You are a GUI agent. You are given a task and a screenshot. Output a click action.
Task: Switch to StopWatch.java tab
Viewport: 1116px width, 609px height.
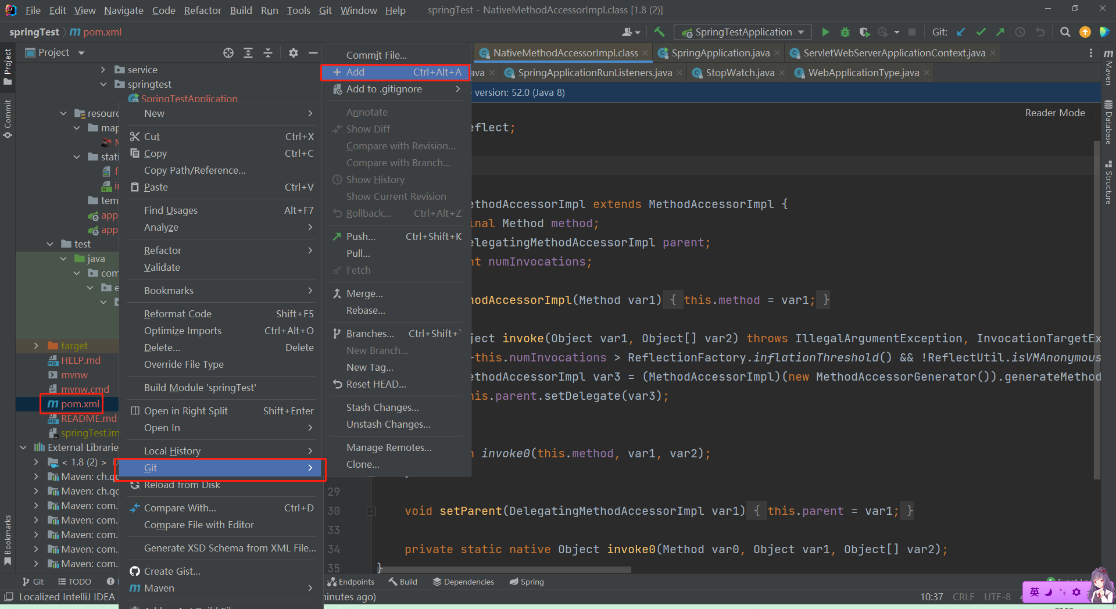coord(740,73)
